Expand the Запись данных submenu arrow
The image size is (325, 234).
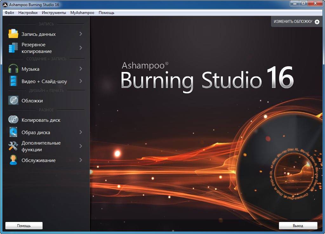[81, 34]
